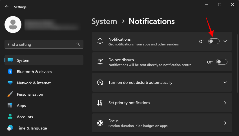Expand Turn on do not disturb automatically
Image resolution: width=239 pixels, height=136 pixels.
point(225,82)
